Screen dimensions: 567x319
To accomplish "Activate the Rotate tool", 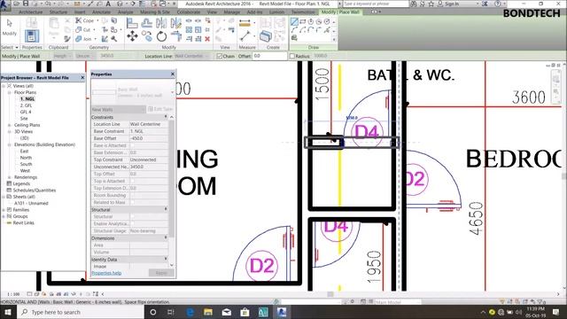I will click(161, 36).
